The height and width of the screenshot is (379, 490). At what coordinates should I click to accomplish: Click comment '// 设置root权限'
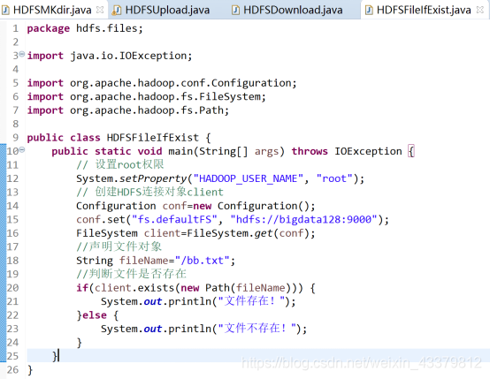tap(120, 165)
